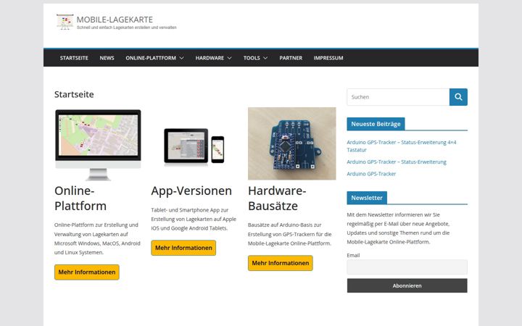
Task: Open post Arduino GPS-Tracker Status-Erweiterung 4×4 Tastatur
Action: pos(402,146)
